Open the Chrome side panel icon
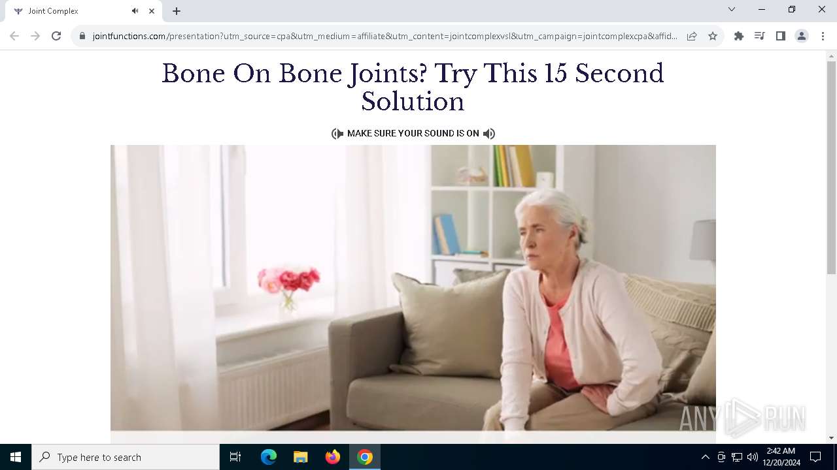The width and height of the screenshot is (837, 470). [781, 36]
